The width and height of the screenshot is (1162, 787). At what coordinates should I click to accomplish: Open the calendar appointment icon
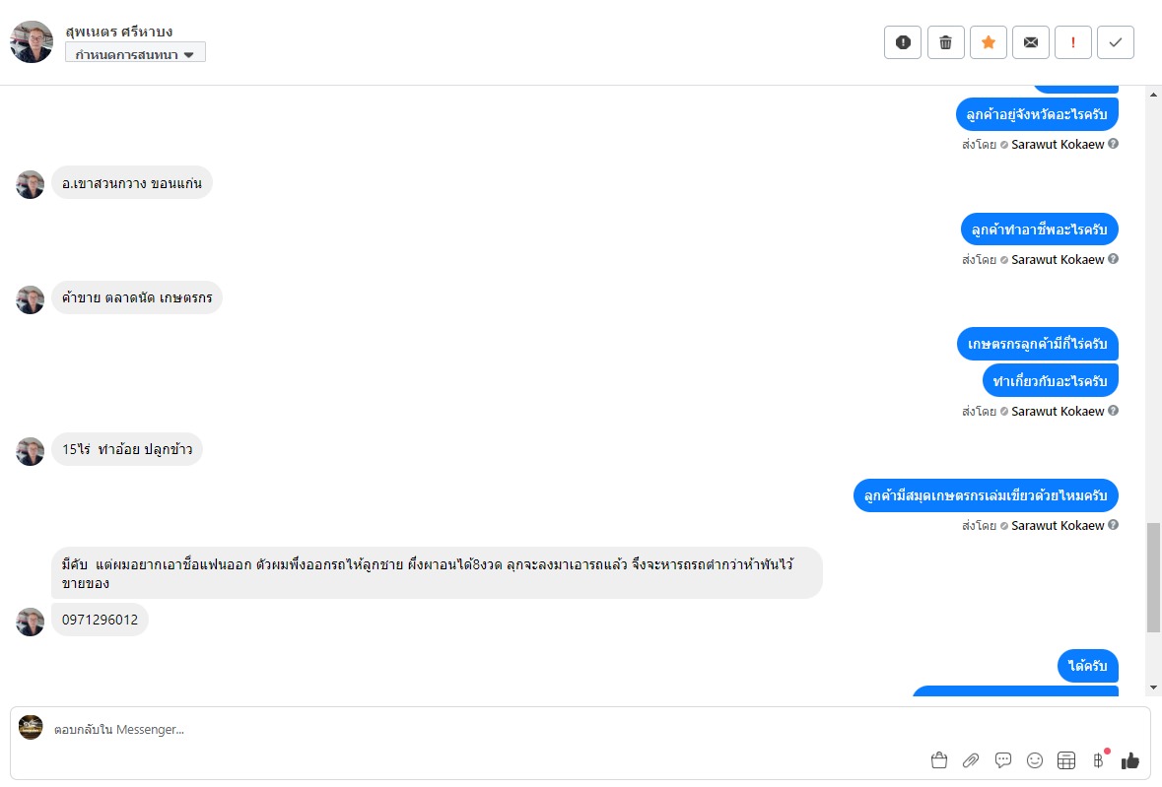click(1065, 760)
